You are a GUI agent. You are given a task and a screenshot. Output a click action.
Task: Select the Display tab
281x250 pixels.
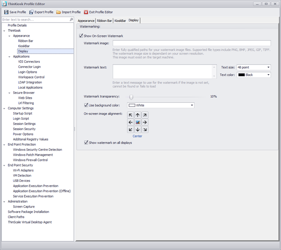tap(133, 20)
